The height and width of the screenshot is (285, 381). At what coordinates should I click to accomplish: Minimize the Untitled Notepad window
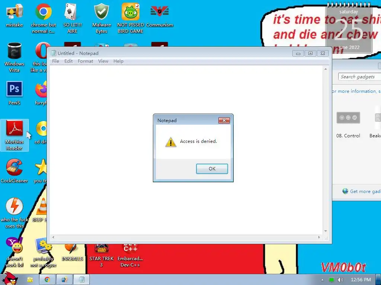[x=298, y=53]
